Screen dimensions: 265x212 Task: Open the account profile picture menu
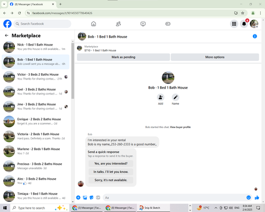coord(254,24)
